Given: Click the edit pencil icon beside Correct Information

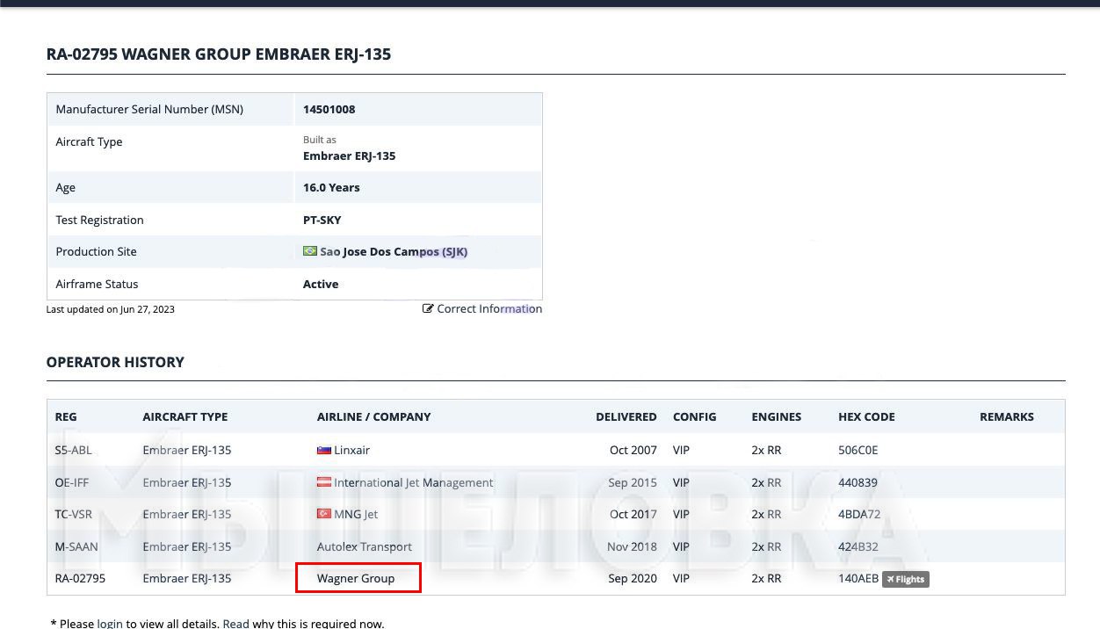Looking at the screenshot, I should [x=428, y=309].
